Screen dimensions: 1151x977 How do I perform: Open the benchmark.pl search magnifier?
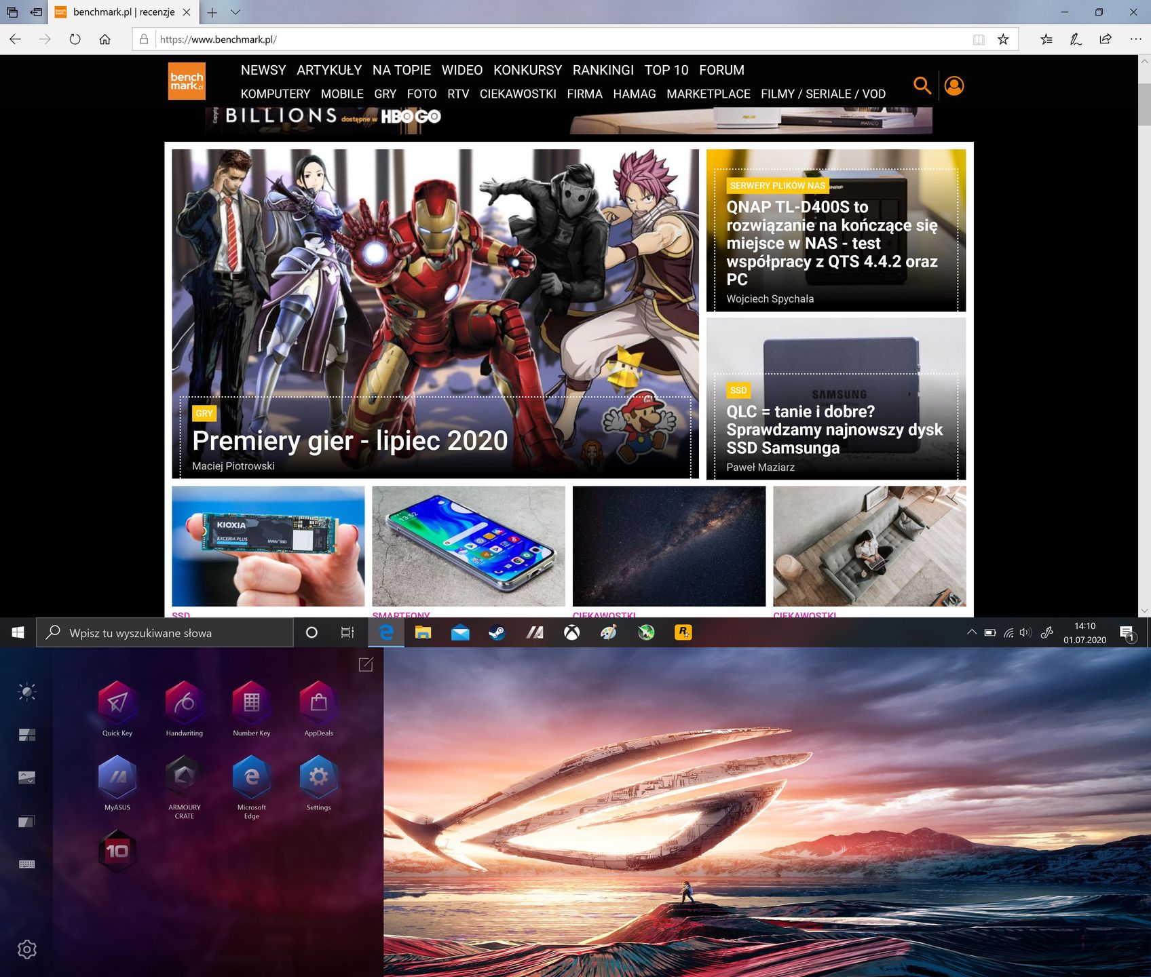pyautogui.click(x=922, y=85)
